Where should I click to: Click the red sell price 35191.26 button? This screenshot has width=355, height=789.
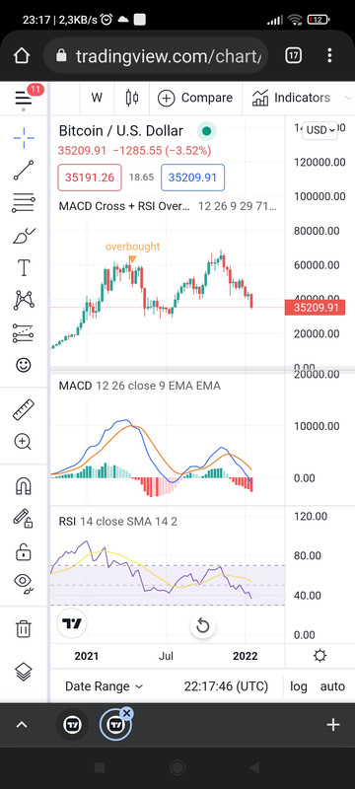[90, 178]
